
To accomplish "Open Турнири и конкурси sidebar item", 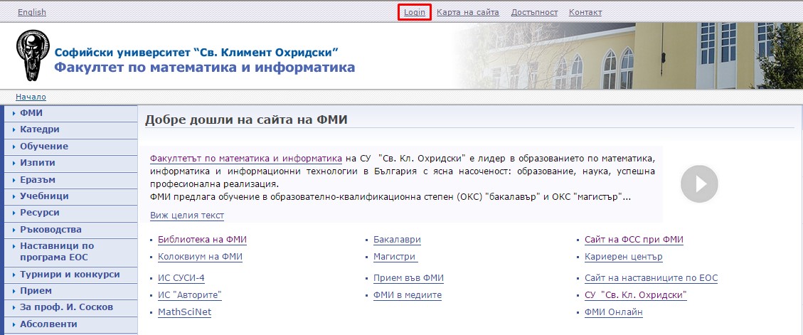I will (70, 275).
